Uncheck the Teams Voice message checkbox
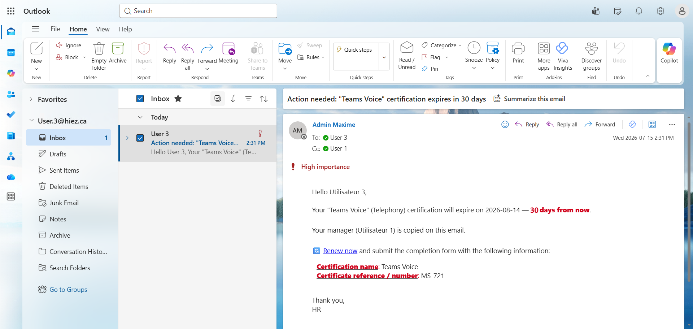 (140, 138)
